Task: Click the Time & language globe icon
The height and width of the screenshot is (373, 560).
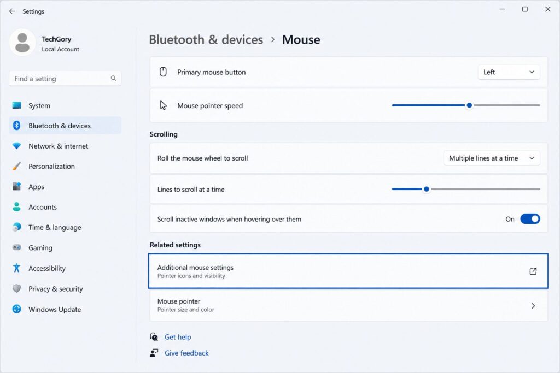Action: click(x=16, y=227)
